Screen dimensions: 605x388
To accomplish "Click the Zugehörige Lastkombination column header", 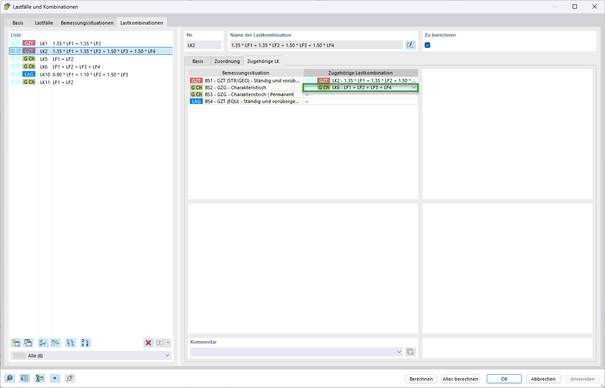I will coord(360,73).
